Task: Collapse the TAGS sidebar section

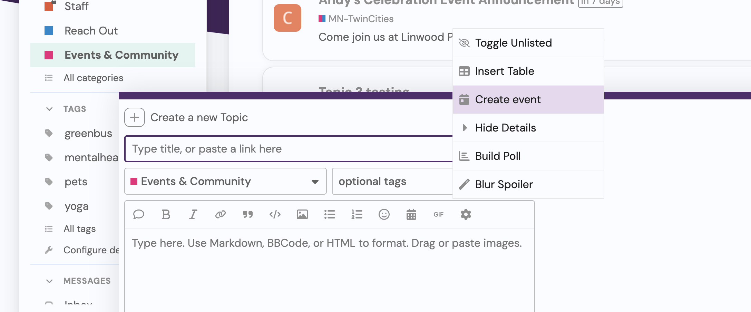Action: 50,109
